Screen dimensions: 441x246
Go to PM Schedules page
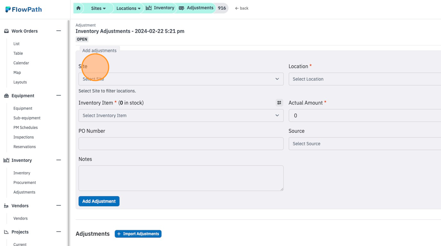(x=25, y=127)
